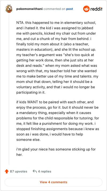Image resolution: width=107 pixels, height=191 pixels.
Task: Click the orange upvote arrow icon
Action: 7,171
